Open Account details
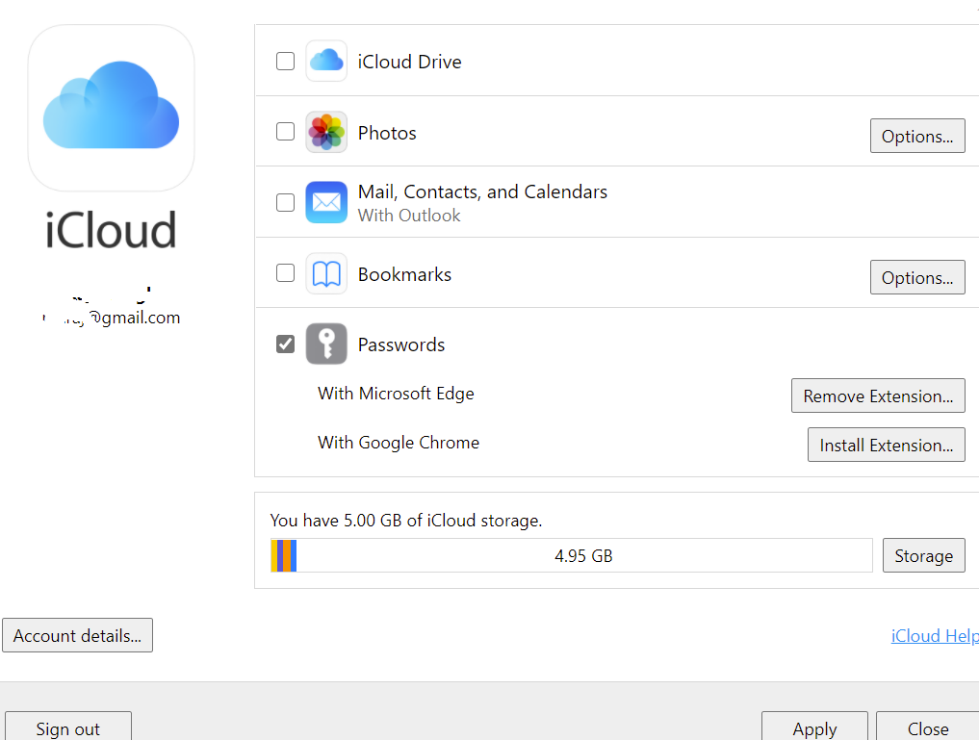The height and width of the screenshot is (740, 979). pyautogui.click(x=77, y=635)
